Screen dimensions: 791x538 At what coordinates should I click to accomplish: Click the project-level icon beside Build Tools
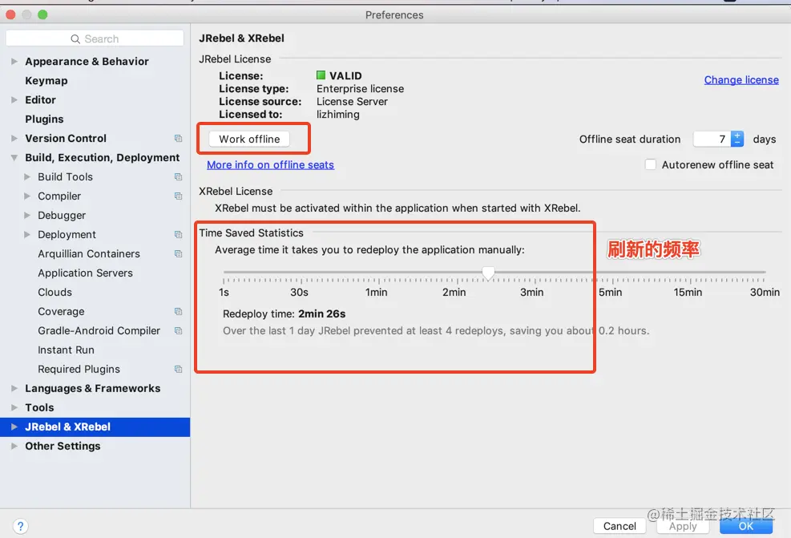178,176
